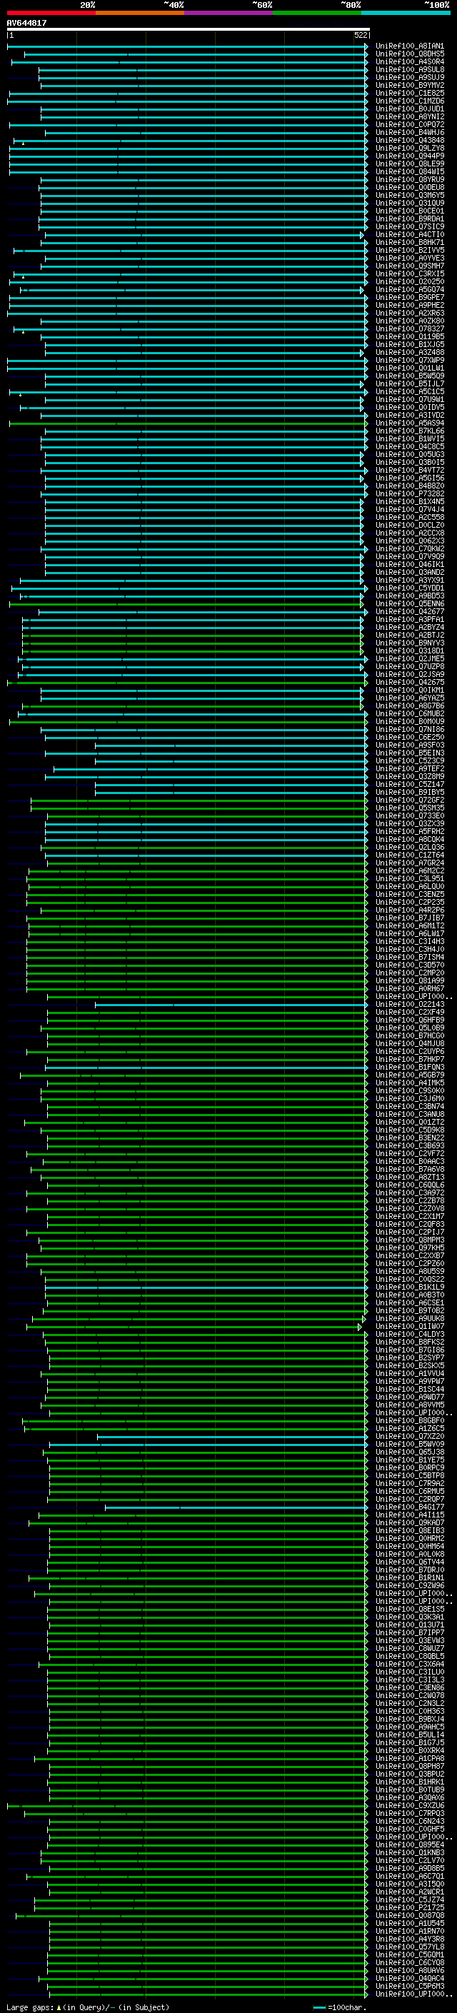The image size is (457, 2013).
Task: Select the UniRef100_C5Z147 label
Action: coord(409,785)
